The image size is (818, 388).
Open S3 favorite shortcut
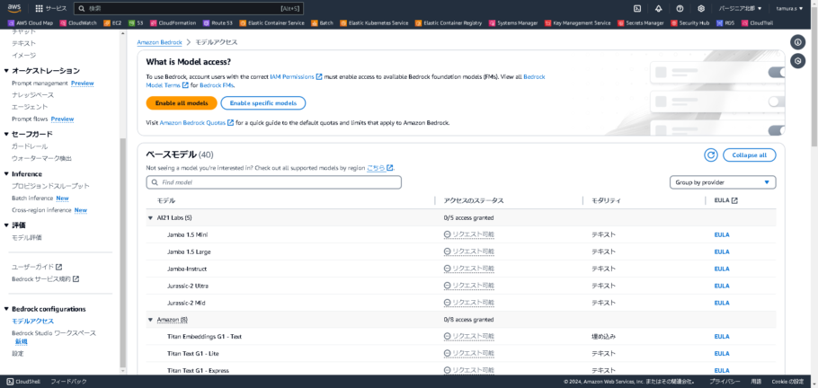(136, 23)
